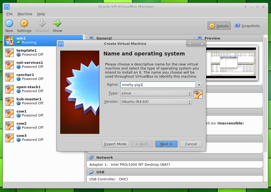Viewport: 271px width, 192px height.
Task: Click the Network section icon
Action: (x=92, y=158)
